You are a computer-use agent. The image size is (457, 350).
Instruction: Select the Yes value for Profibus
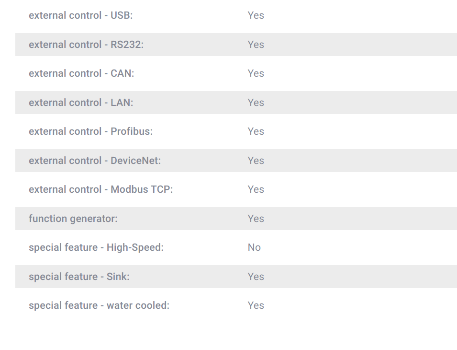coord(256,131)
